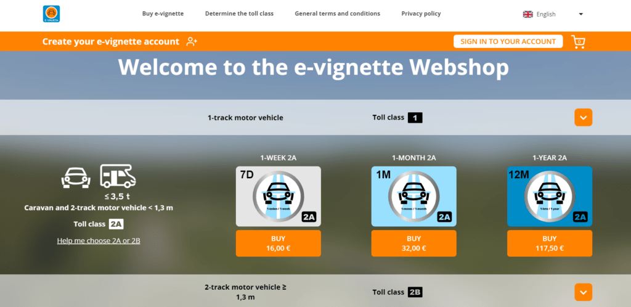
Task: Click the UK flag icon
Action: tap(527, 14)
